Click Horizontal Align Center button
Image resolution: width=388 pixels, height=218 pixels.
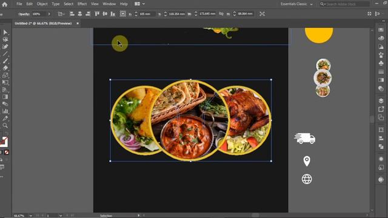(x=80, y=14)
